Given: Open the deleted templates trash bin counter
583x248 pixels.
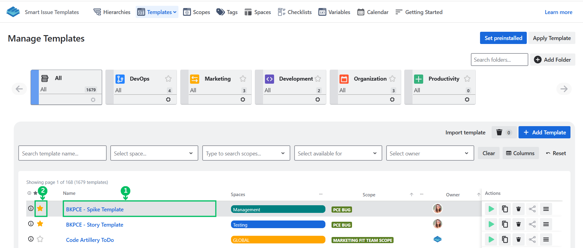Looking at the screenshot, I should click(504, 132).
